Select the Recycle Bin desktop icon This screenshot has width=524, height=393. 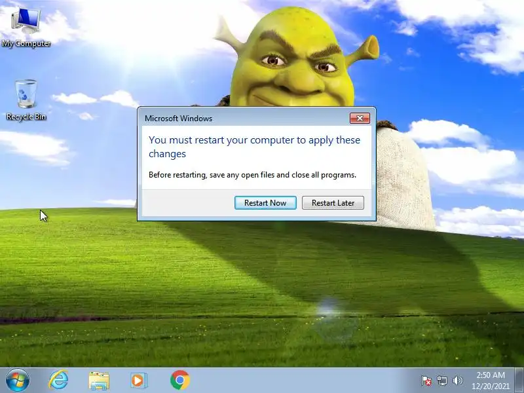pos(26,100)
